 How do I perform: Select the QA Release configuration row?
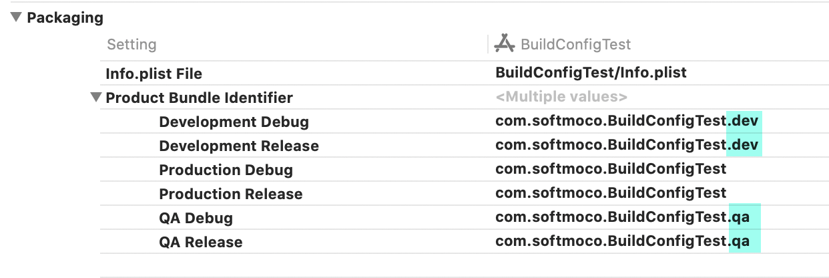tap(200, 242)
